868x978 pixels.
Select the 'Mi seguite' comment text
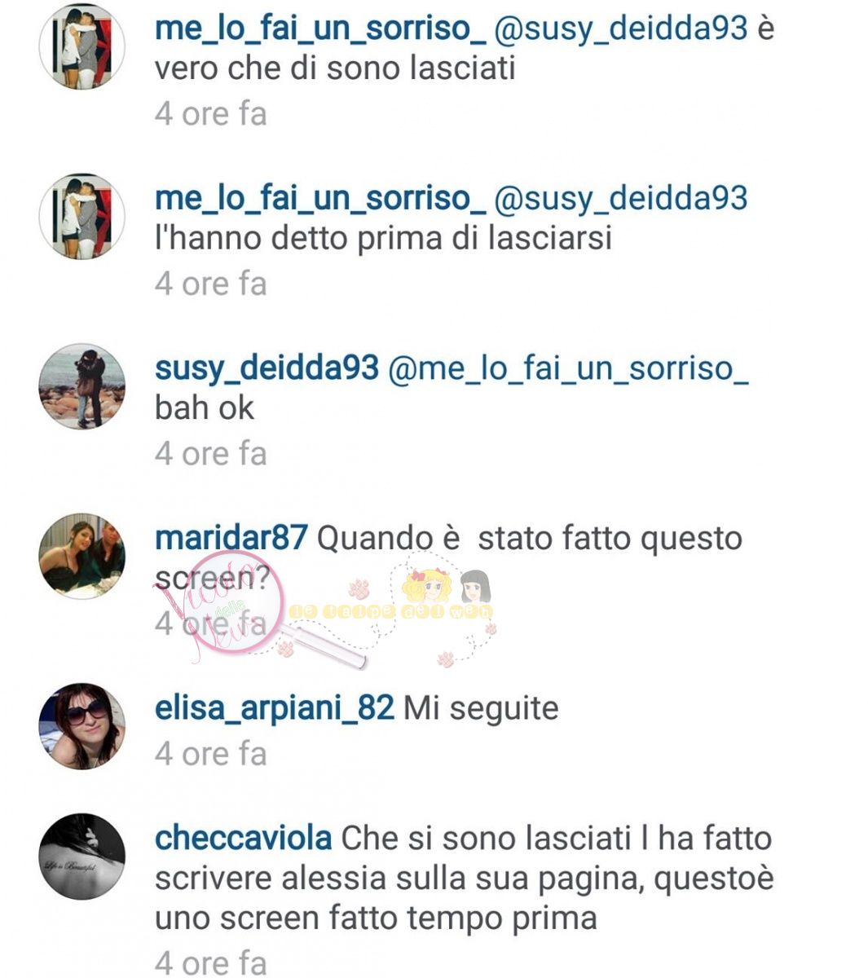(x=481, y=707)
